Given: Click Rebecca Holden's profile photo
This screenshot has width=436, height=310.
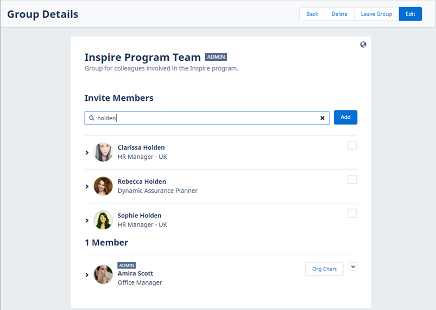Looking at the screenshot, I should (x=103, y=186).
